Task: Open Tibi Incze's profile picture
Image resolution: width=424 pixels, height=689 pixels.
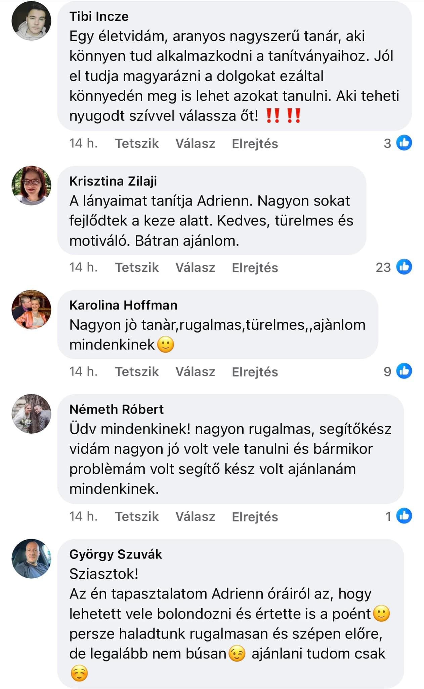Action: [x=32, y=21]
